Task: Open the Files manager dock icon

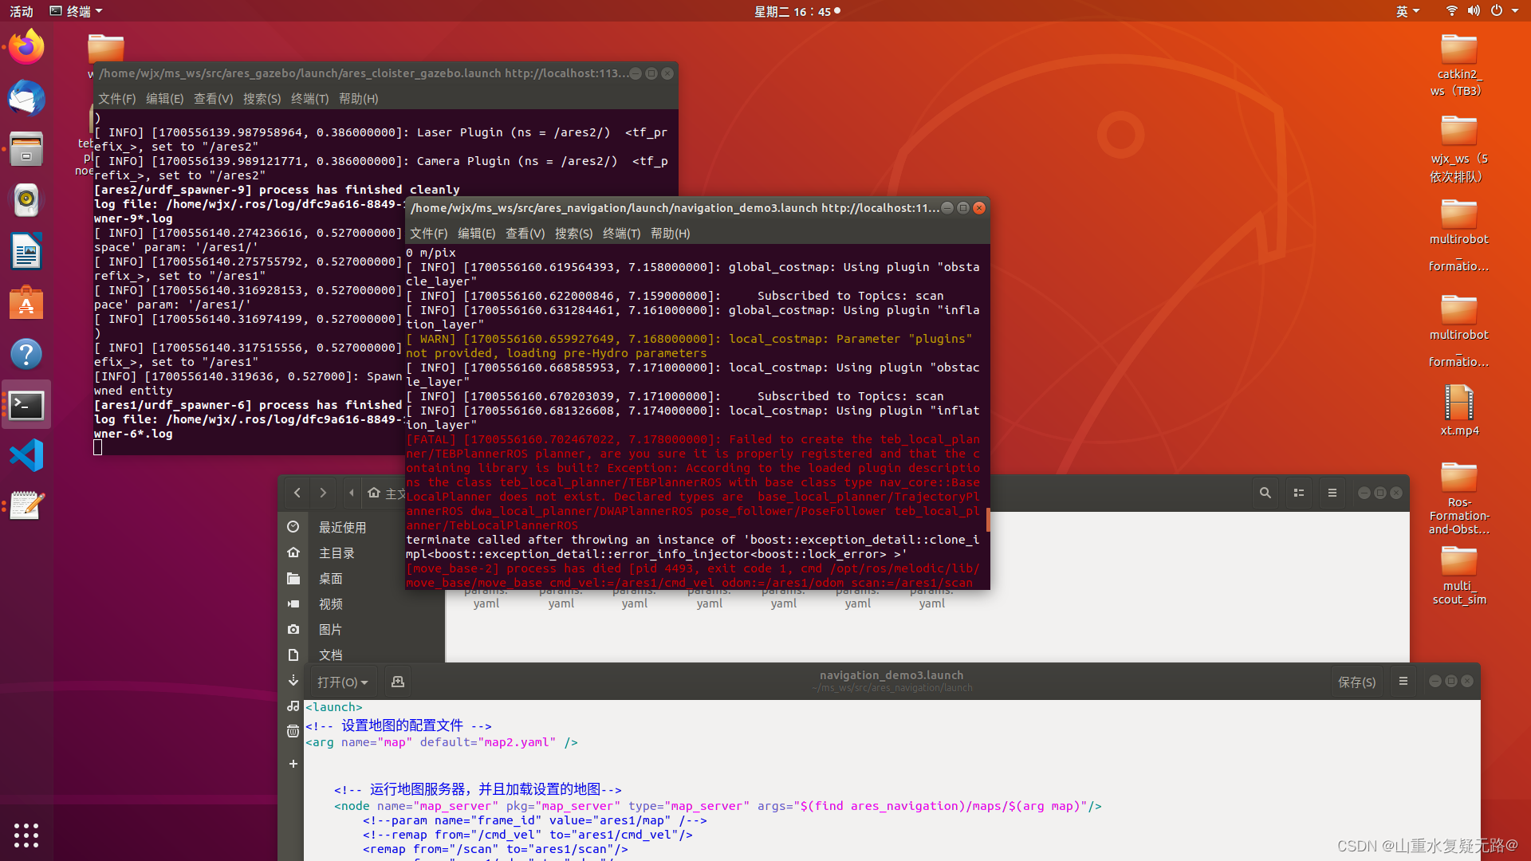Action: point(26,149)
